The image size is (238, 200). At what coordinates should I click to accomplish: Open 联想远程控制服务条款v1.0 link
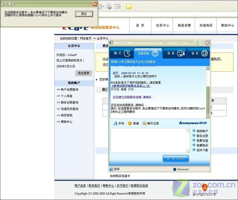(131, 86)
